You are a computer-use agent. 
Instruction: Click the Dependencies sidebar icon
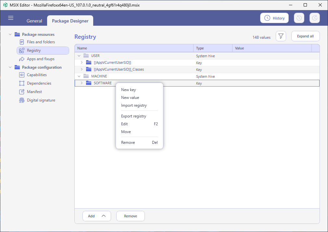(22, 83)
